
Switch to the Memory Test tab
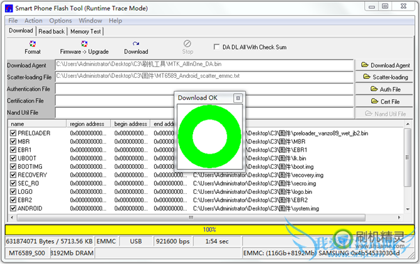coord(86,31)
